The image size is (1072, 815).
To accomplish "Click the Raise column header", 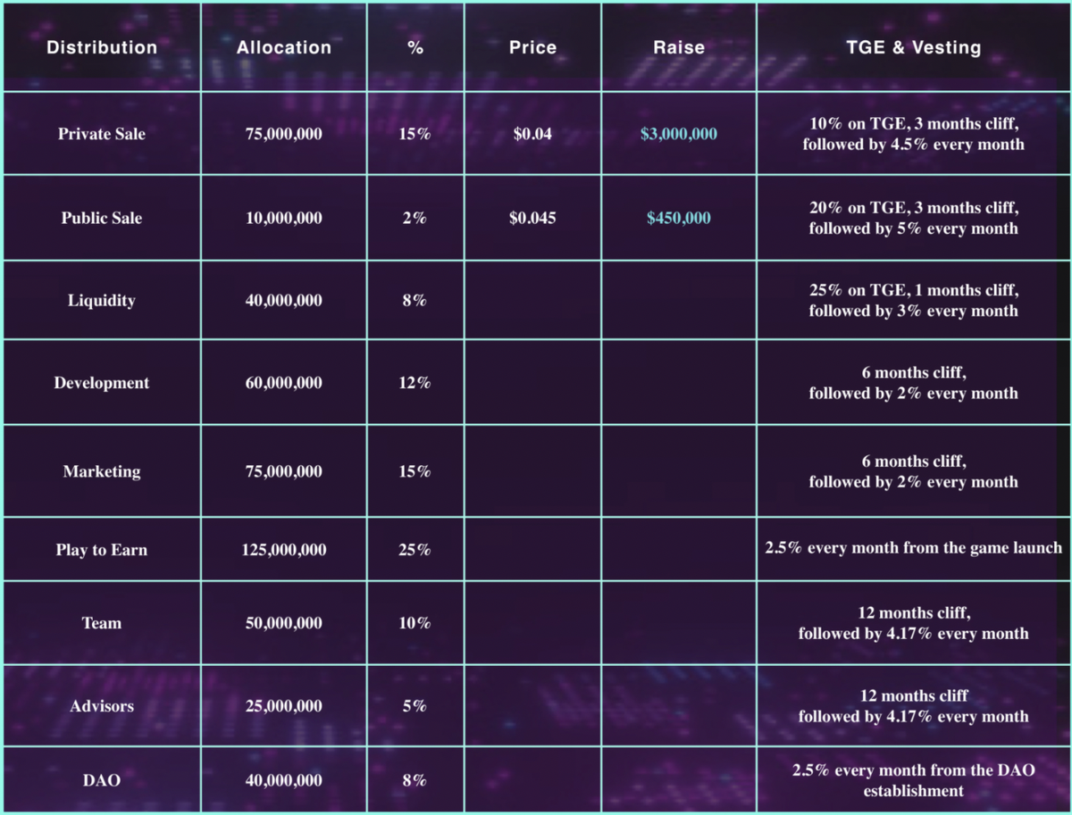I will [x=679, y=48].
